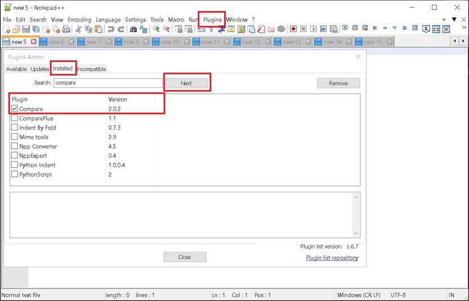Viewport: 469px width, 301px height.
Task: Click the Run Macro Multiple Times icon
Action: [323, 29]
